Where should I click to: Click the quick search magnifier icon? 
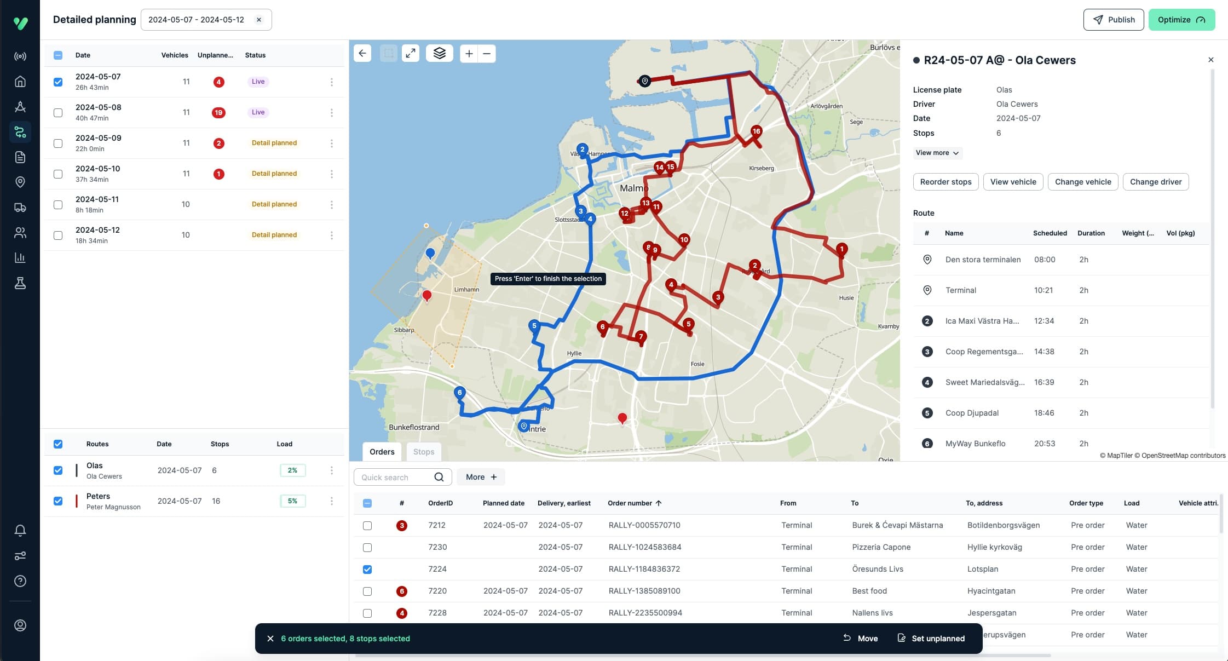tap(439, 477)
